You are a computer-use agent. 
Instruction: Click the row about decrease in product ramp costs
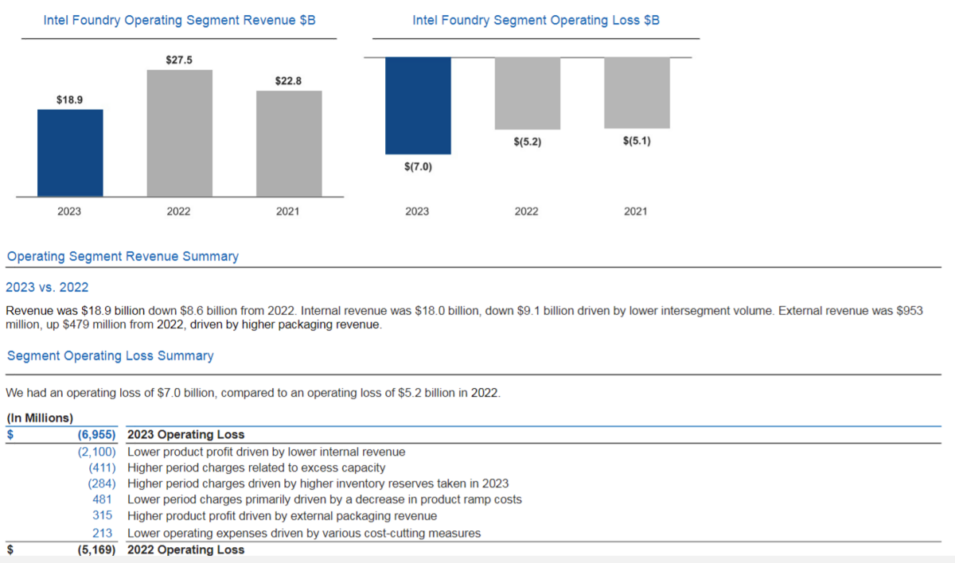(325, 500)
